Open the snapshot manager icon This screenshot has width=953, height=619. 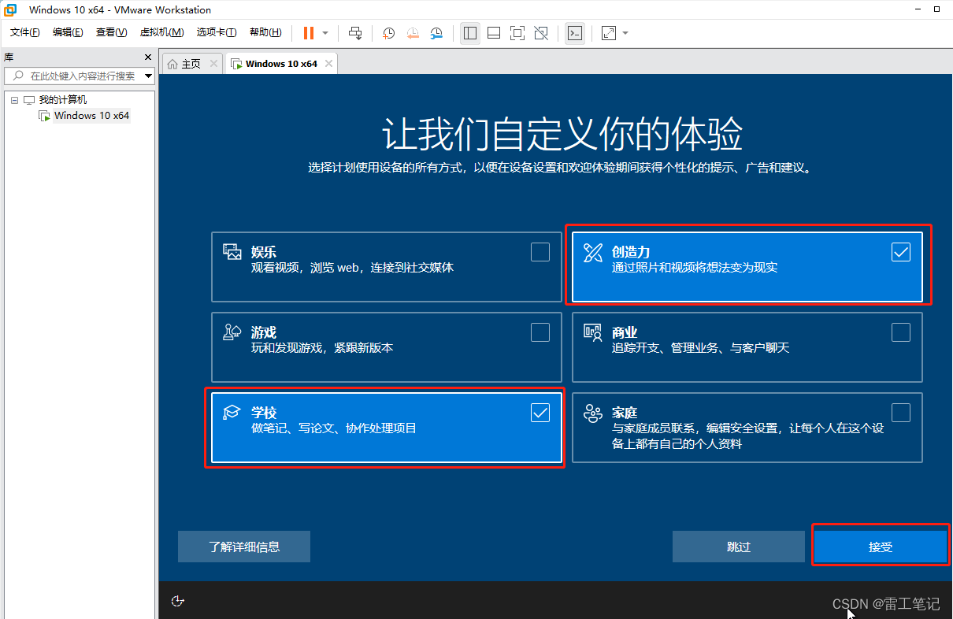tap(436, 33)
